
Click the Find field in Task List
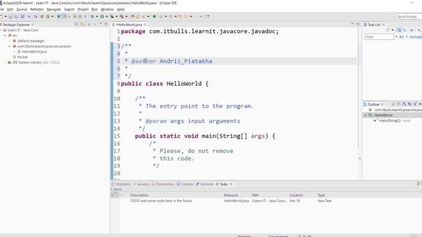[x=379, y=37]
